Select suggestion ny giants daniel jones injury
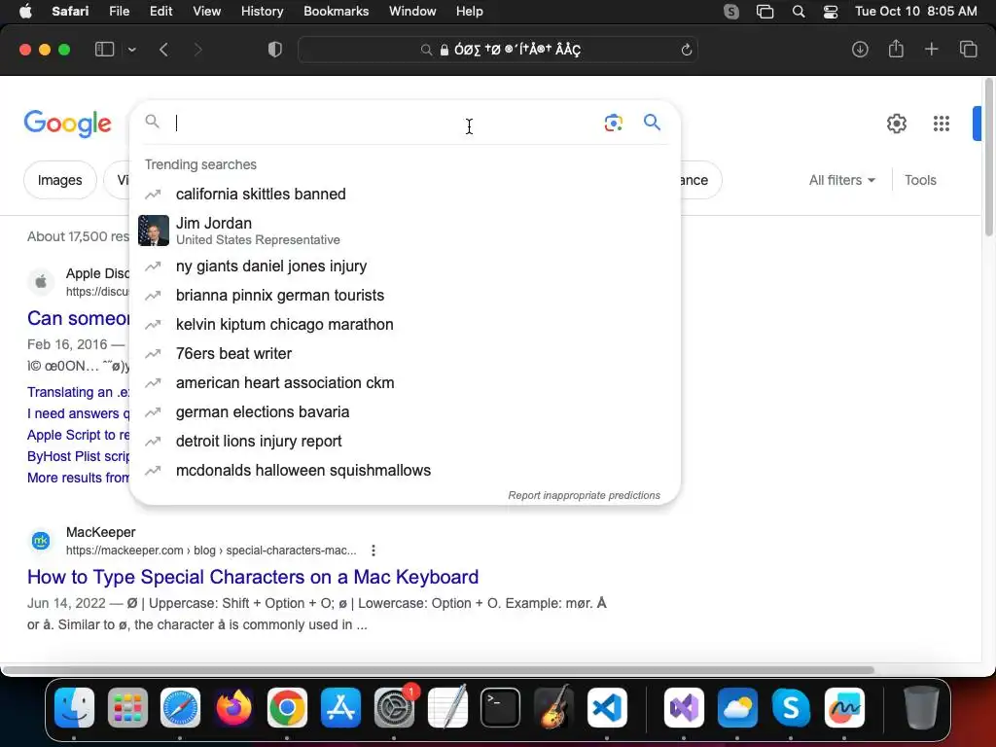996x747 pixels. [x=406, y=267]
